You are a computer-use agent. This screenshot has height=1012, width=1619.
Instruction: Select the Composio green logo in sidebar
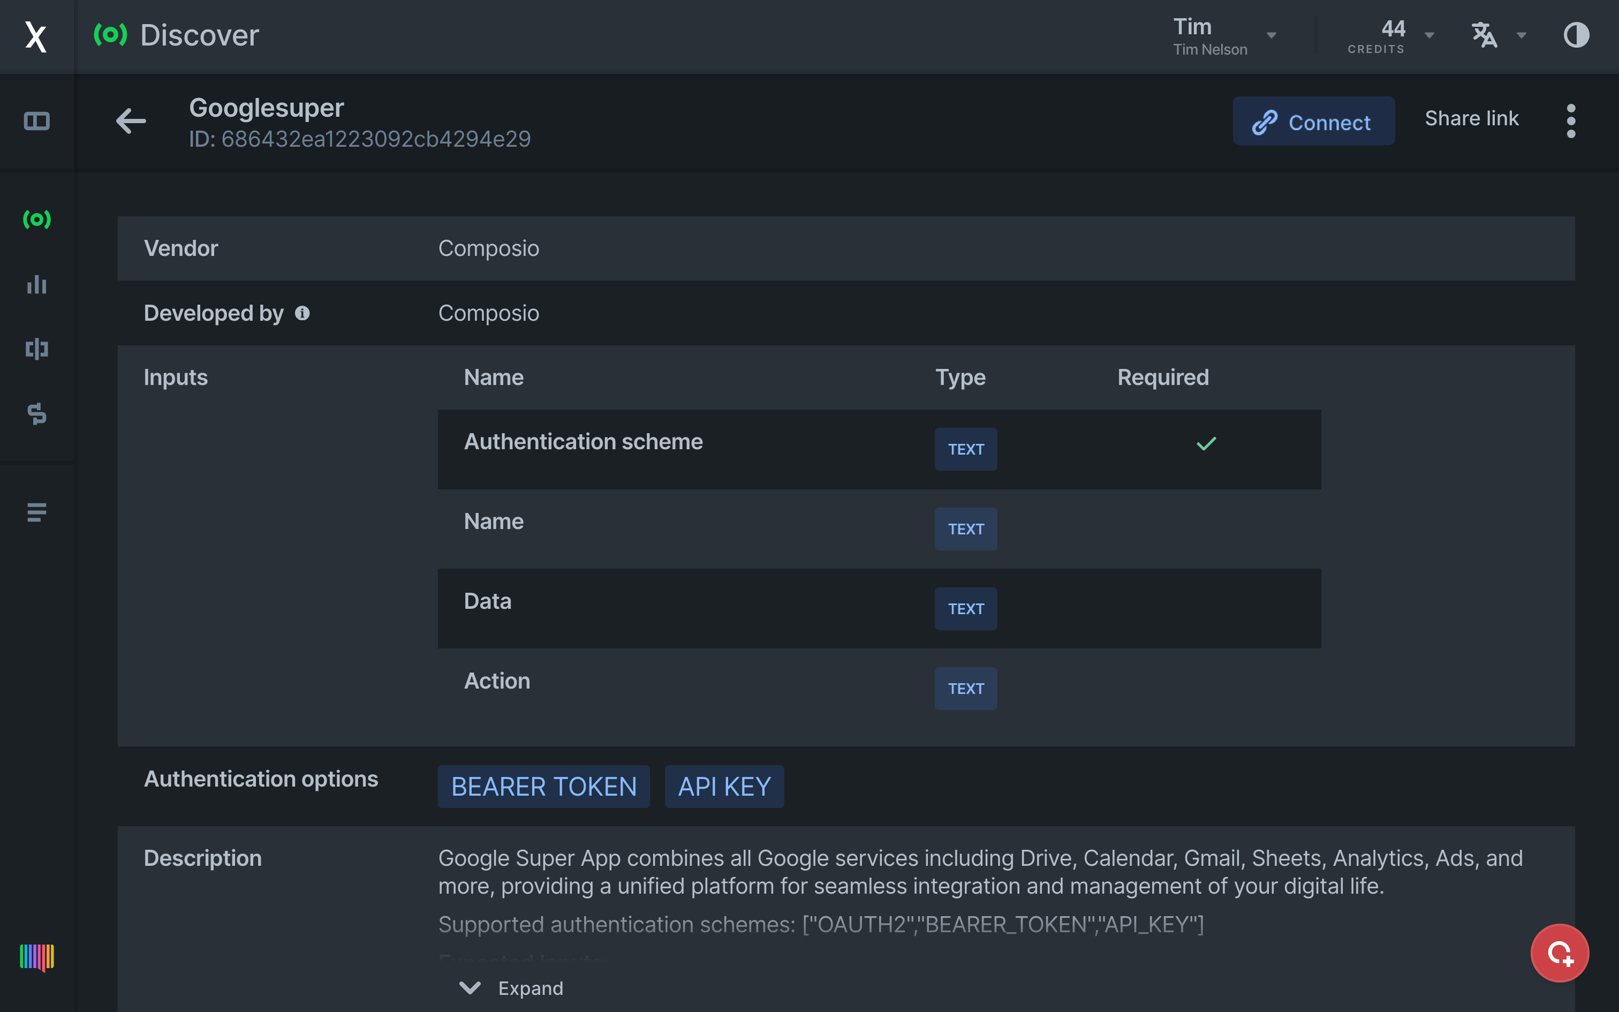[x=37, y=219]
